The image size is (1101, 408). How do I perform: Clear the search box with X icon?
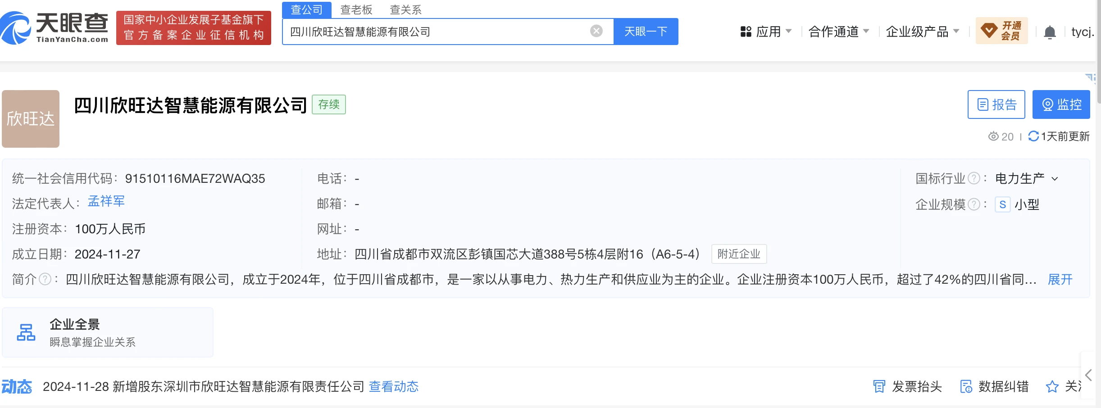click(x=596, y=31)
